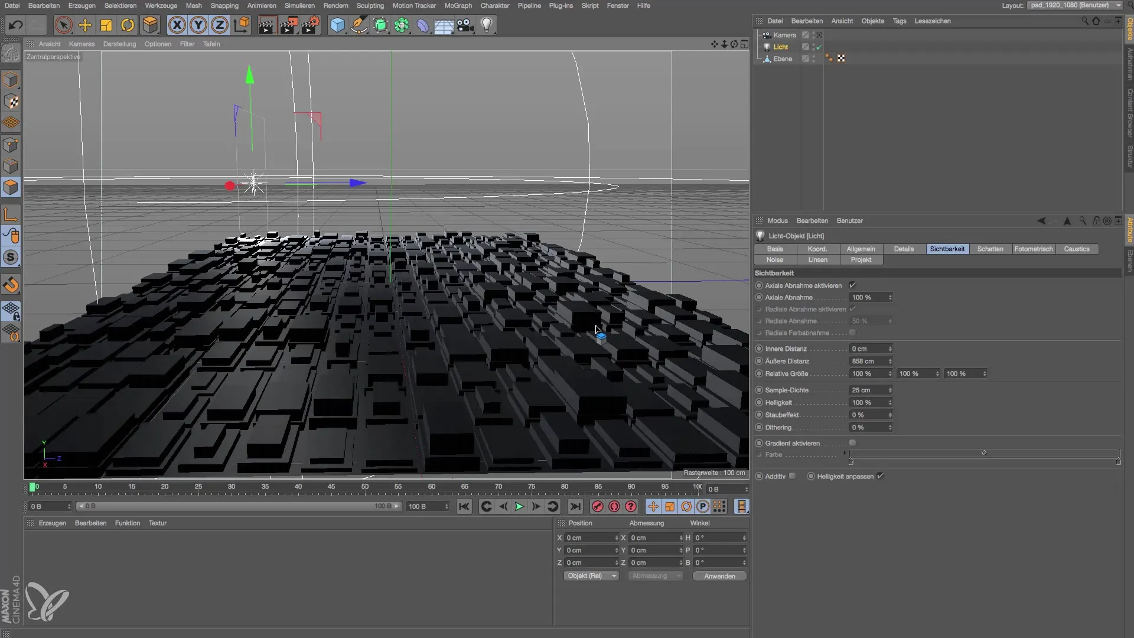Select the Scale tool icon
The image size is (1134, 638).
click(106, 25)
